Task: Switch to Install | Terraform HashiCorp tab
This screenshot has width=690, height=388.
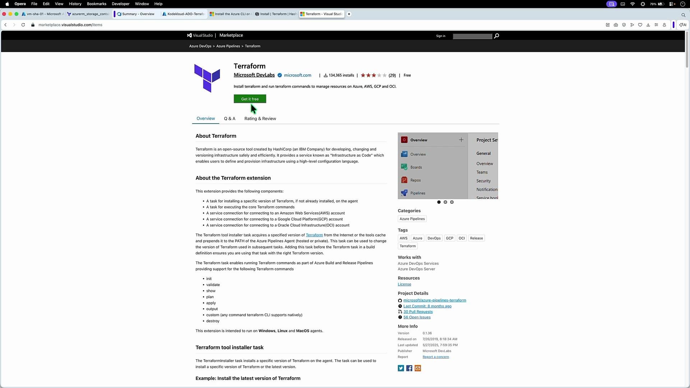Action: click(x=276, y=14)
